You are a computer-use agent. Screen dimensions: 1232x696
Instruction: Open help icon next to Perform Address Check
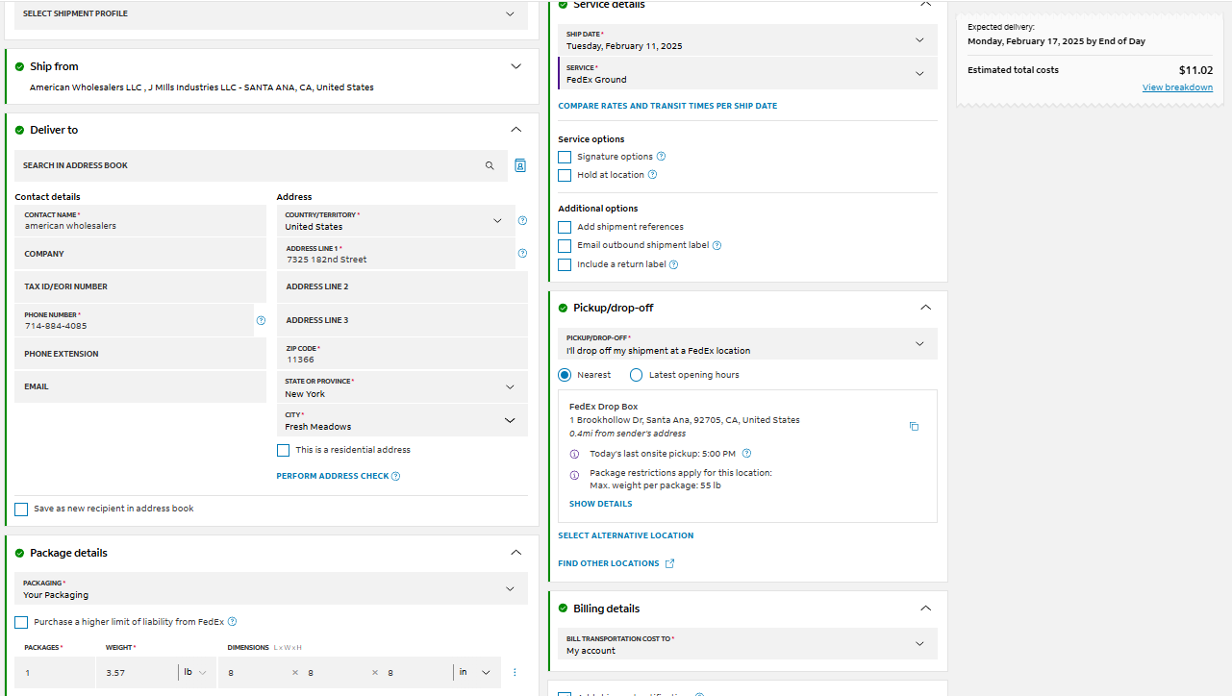[x=396, y=476]
